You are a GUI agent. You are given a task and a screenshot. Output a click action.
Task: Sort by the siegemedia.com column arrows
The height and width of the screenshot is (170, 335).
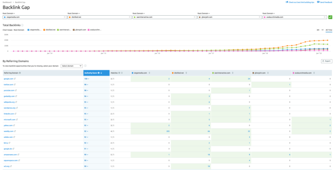click(x=149, y=73)
